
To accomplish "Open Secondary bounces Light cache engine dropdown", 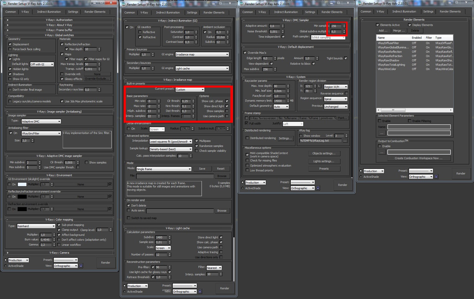I will [202, 69].
